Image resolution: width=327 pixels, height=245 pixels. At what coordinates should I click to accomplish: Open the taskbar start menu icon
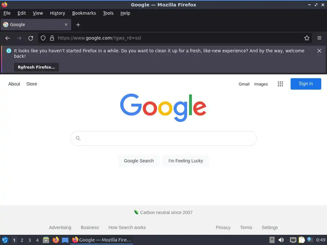5,240
